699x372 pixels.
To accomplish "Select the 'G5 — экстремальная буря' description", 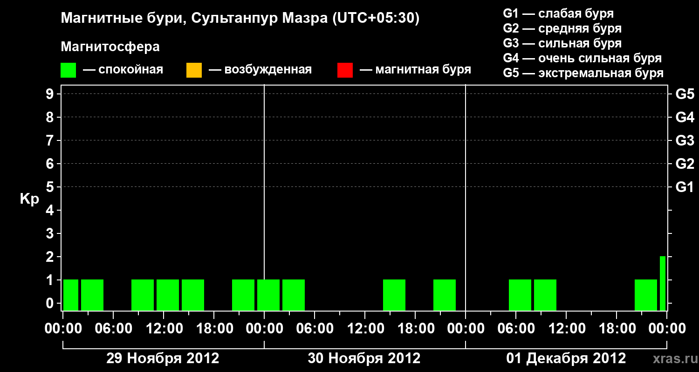I will click(583, 73).
